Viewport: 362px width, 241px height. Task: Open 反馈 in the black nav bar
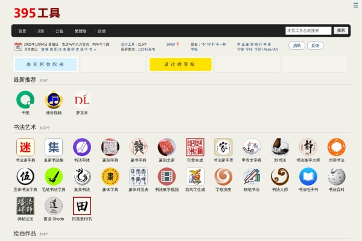coord(101,31)
